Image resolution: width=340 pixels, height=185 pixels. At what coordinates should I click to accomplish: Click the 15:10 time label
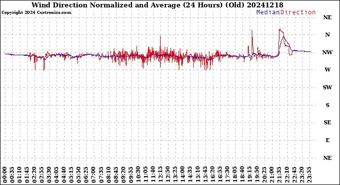pos(198,175)
